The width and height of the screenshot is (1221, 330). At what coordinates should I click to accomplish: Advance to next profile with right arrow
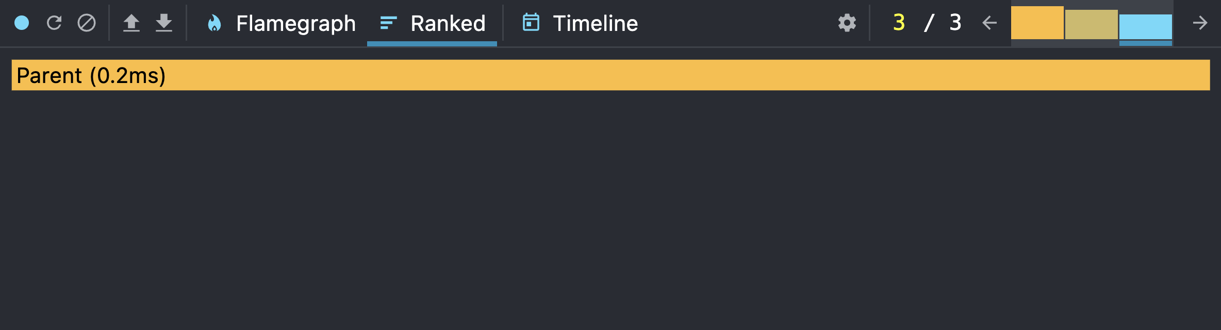click(1201, 23)
